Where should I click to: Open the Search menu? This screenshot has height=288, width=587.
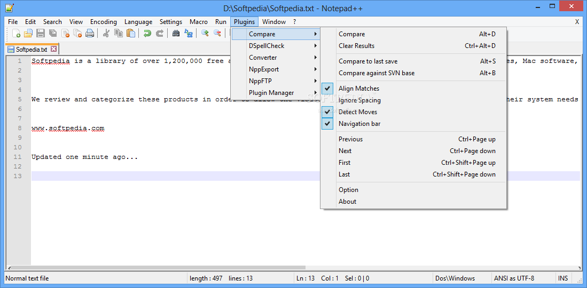(x=52, y=22)
